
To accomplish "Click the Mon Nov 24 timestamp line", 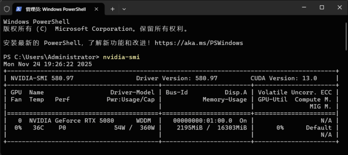I will click(x=48, y=64).
